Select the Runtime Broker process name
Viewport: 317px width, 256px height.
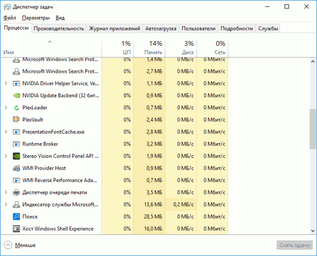click(x=40, y=144)
